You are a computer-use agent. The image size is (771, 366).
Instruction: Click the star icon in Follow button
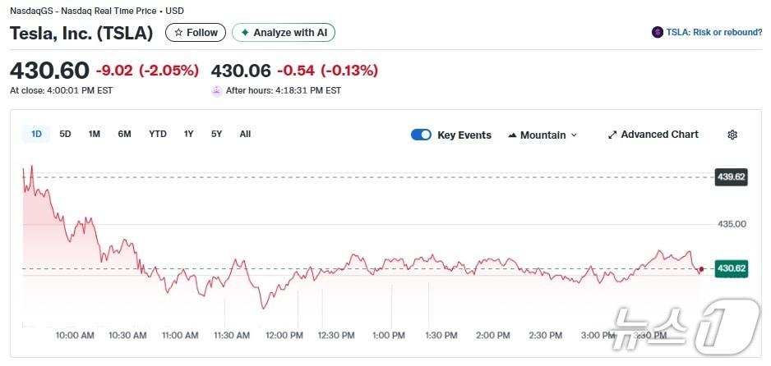(x=178, y=33)
